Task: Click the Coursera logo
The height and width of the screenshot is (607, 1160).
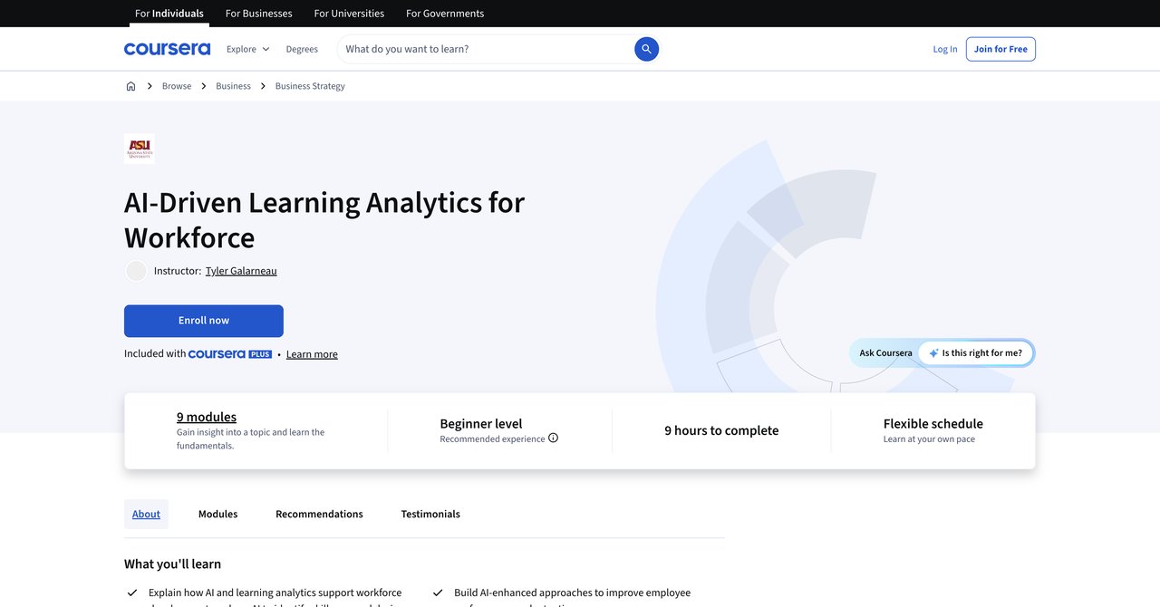Action: point(167,49)
